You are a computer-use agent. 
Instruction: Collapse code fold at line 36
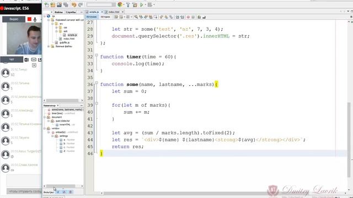[x=97, y=83]
